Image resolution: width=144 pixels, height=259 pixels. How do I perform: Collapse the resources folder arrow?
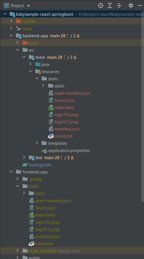pyautogui.click(x=31, y=71)
